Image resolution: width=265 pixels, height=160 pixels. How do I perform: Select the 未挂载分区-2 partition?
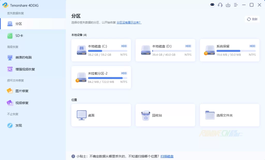click(x=101, y=77)
